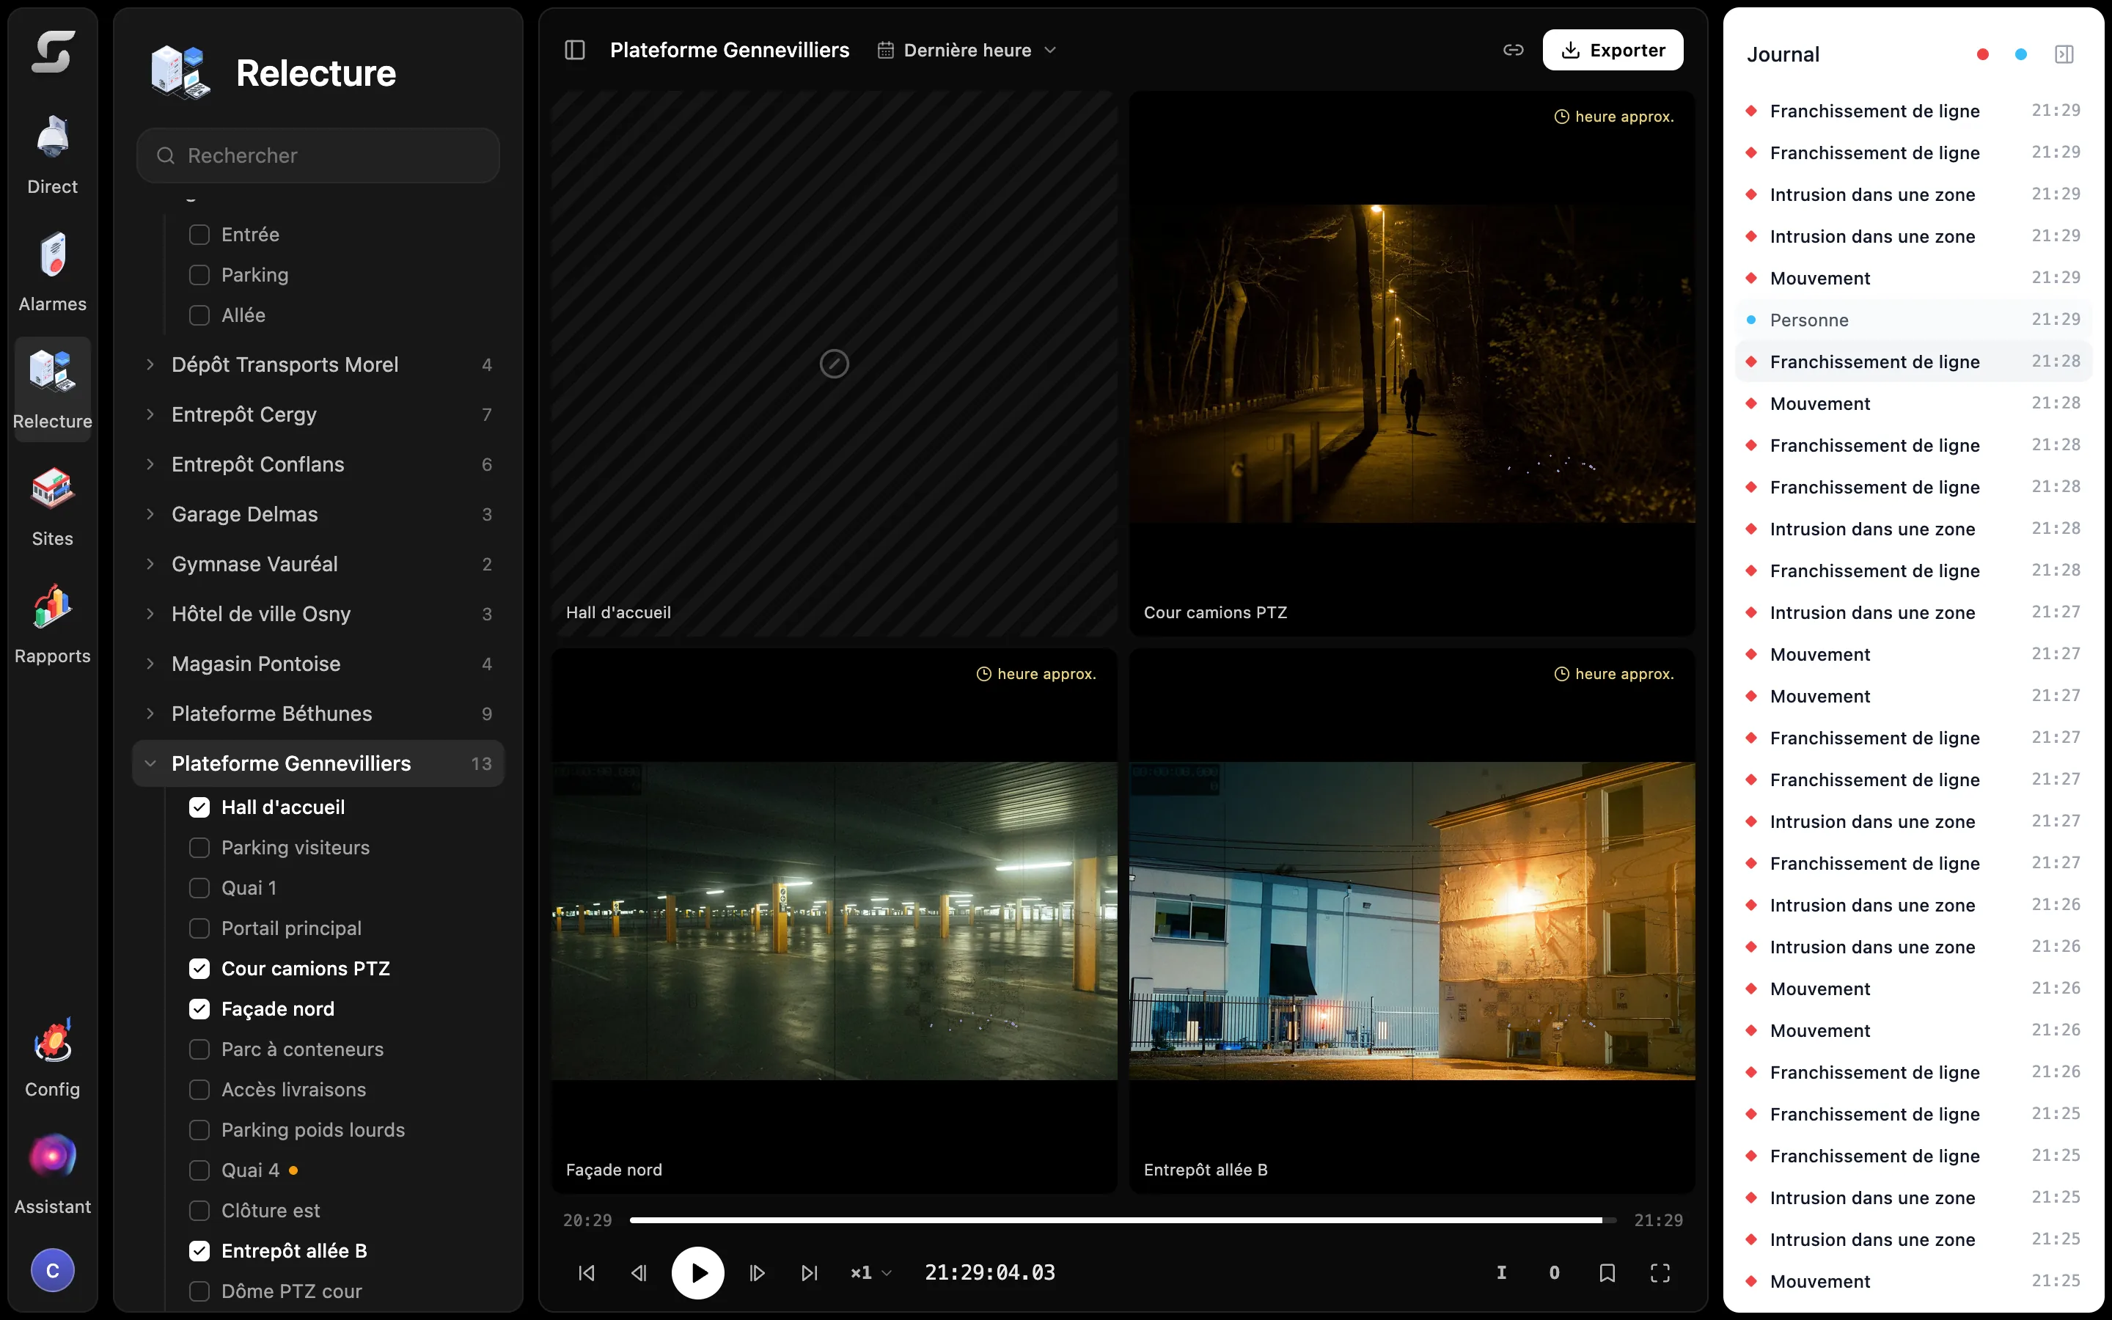Toggle red alarm events filter in Journal

(1982, 54)
